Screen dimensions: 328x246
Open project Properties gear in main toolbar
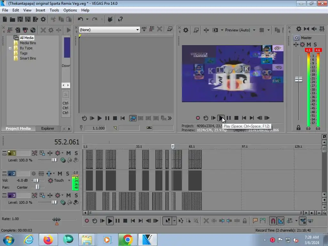(43, 20)
